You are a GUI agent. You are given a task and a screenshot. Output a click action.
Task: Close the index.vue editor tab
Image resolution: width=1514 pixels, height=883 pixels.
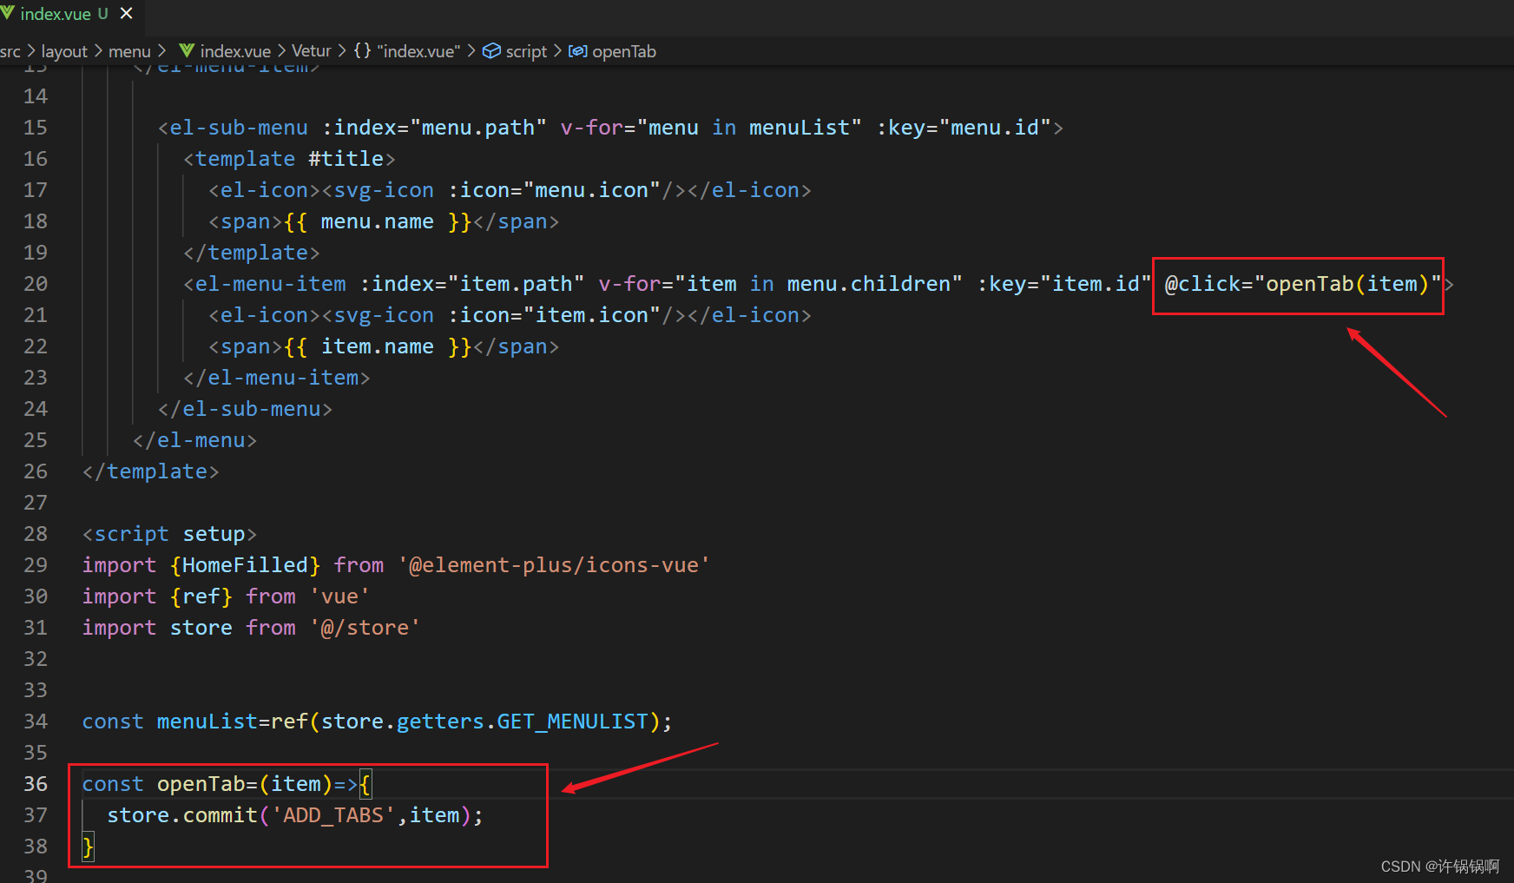127,13
